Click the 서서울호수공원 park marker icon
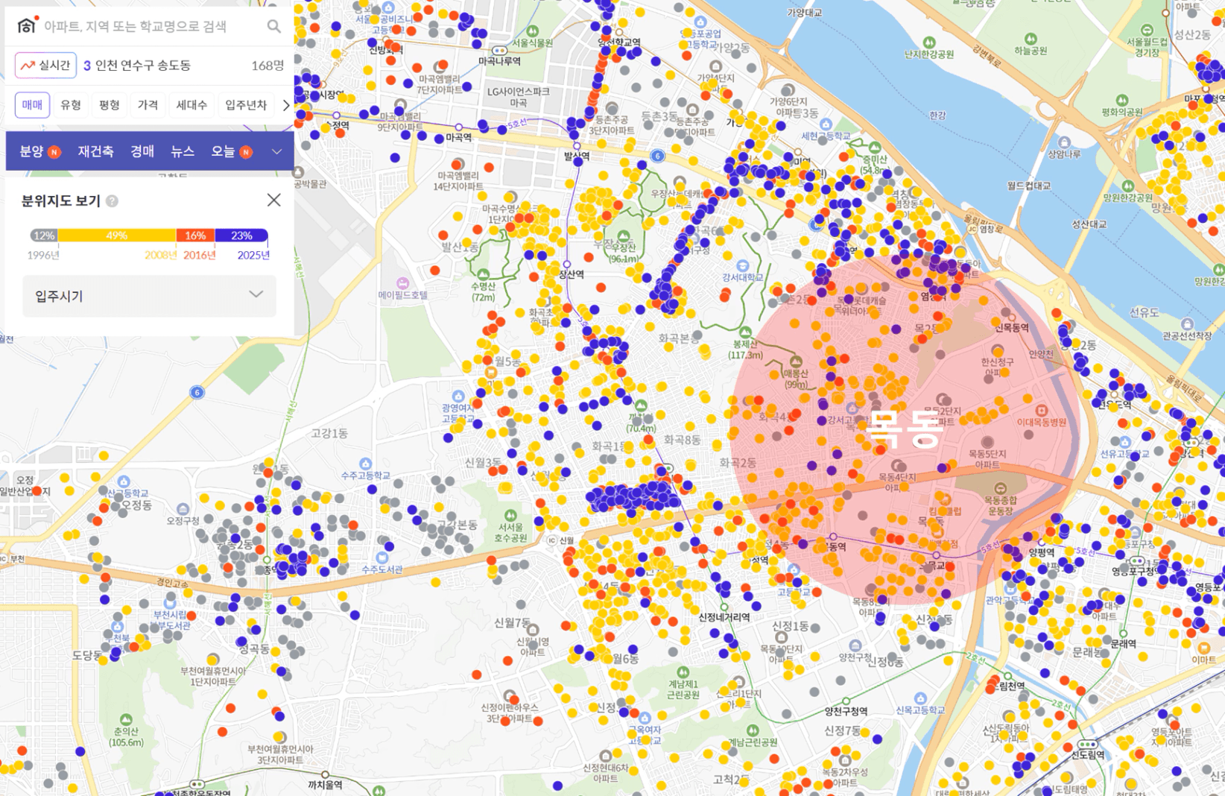The height and width of the screenshot is (796, 1225). pyautogui.click(x=510, y=515)
